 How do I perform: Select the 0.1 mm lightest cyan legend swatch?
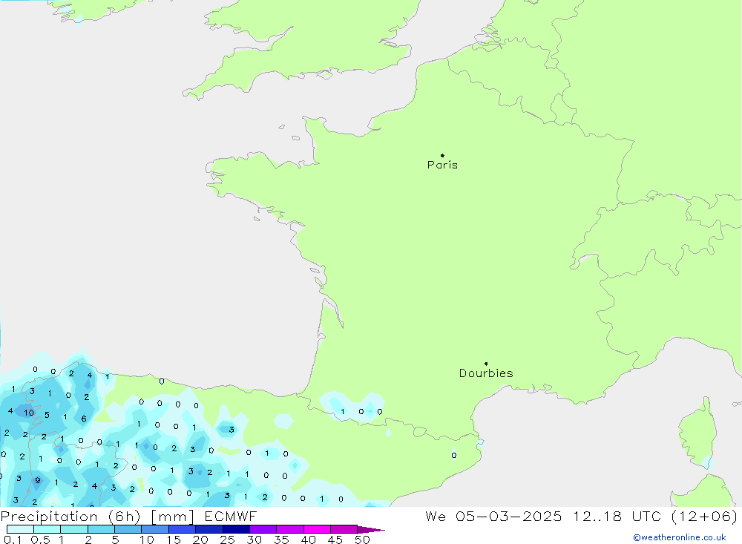[20, 529]
